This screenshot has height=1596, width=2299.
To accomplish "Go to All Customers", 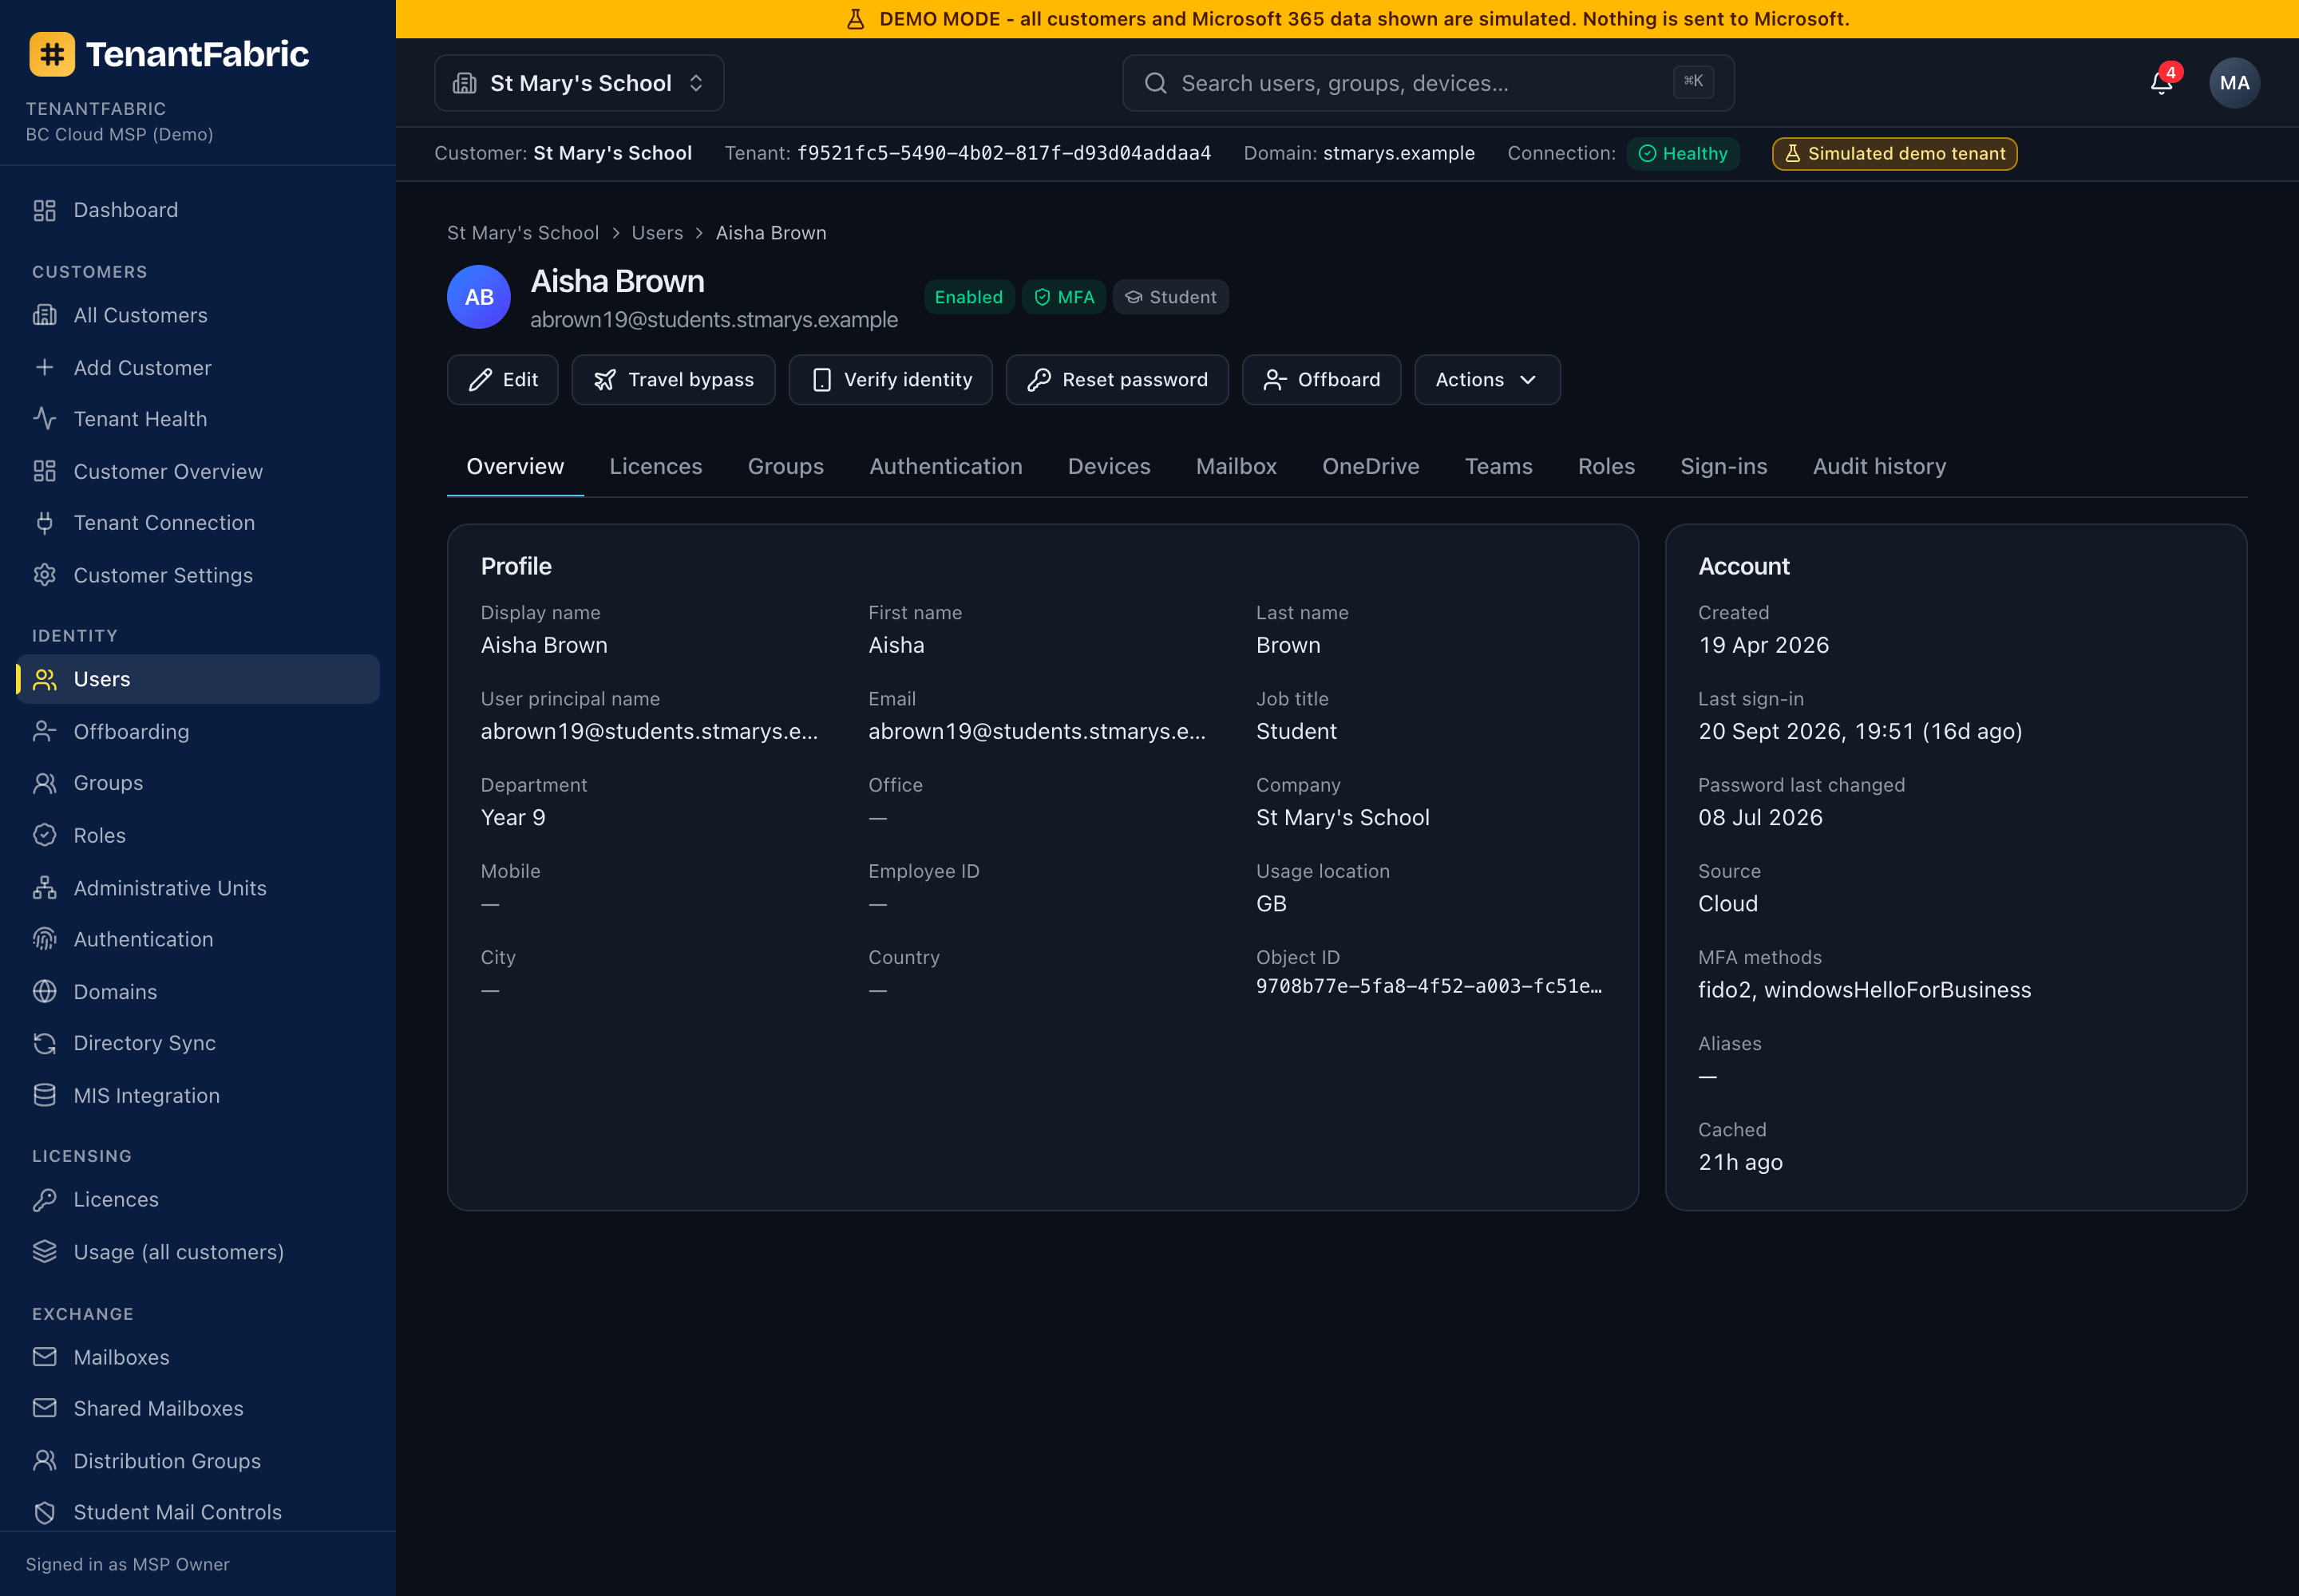I will [198, 315].
